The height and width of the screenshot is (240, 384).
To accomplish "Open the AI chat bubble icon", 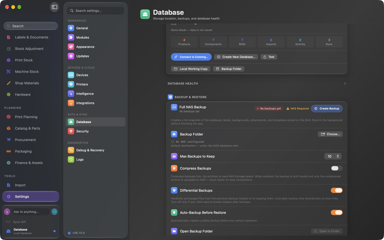I will tap(54, 211).
